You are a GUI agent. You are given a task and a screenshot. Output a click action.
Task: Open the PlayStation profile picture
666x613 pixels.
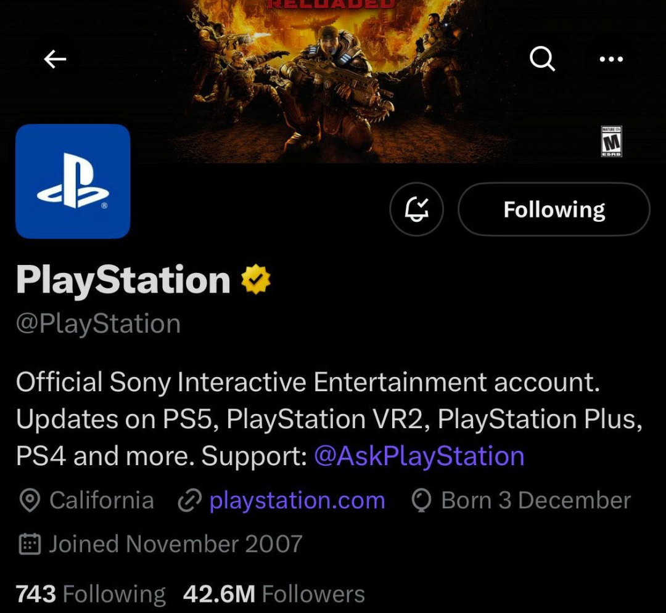73,181
